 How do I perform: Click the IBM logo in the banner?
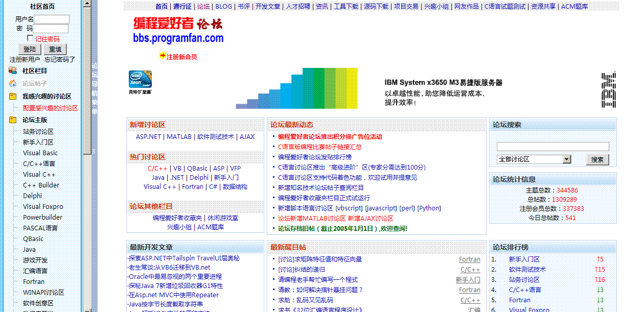pyautogui.click(x=608, y=90)
